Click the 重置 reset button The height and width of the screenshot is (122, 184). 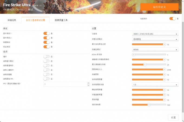coord(173,117)
